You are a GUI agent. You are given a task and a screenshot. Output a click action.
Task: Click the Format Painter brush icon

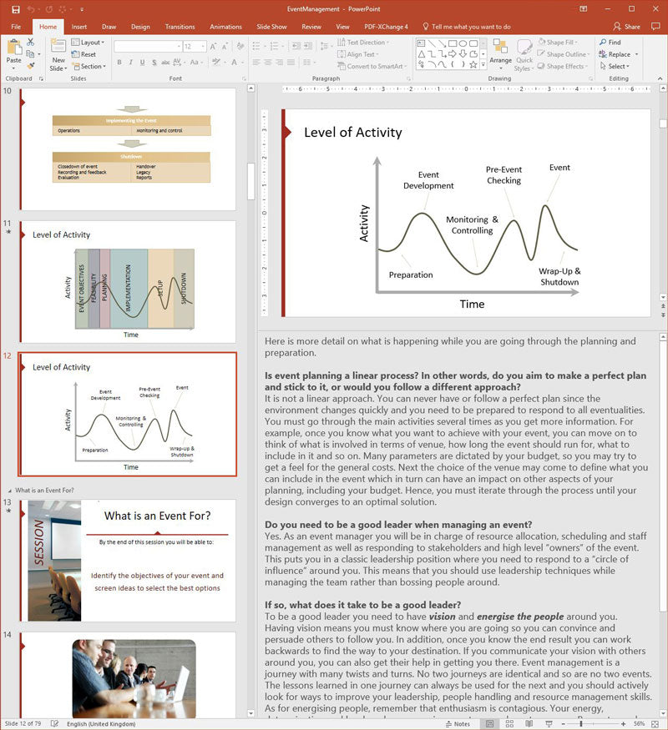(x=31, y=66)
